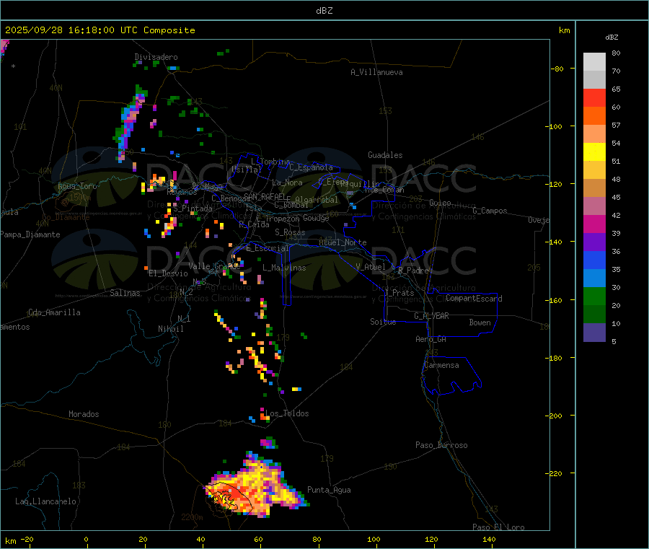Click the V_Atuel label
The image size is (649, 549).
[371, 267]
